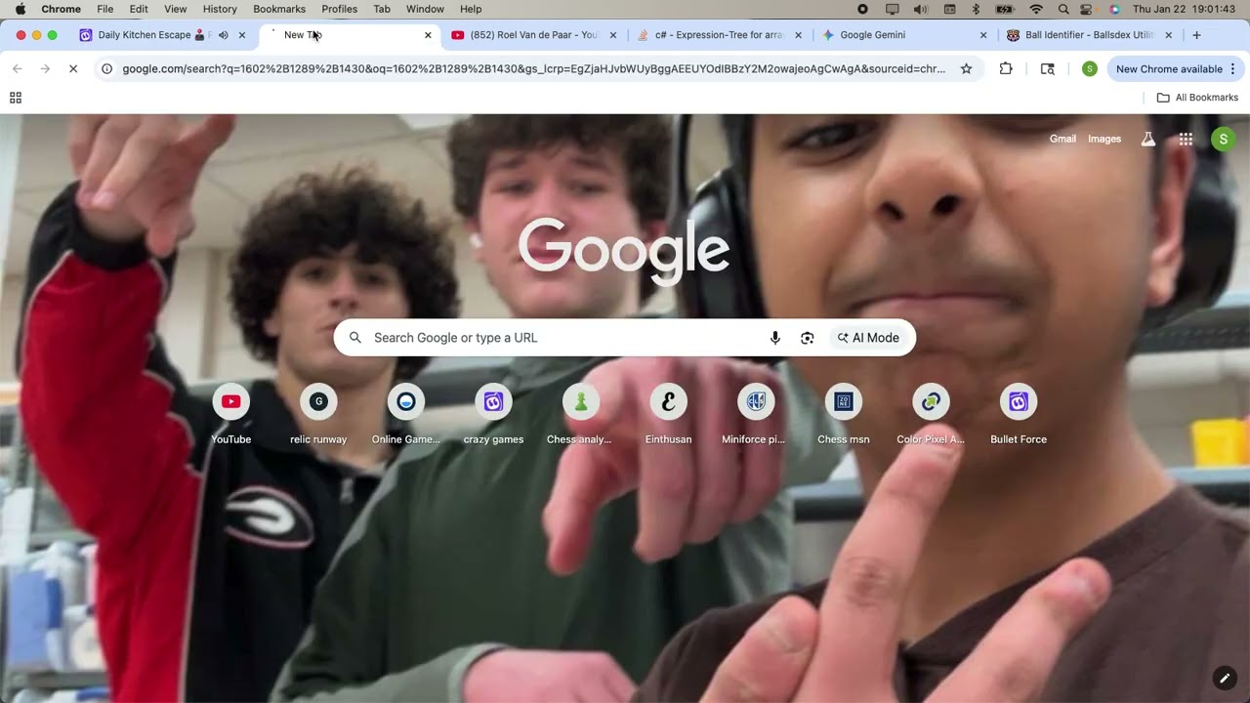Open the Bullet Force shortcut
This screenshot has height=703, width=1250.
click(1019, 402)
